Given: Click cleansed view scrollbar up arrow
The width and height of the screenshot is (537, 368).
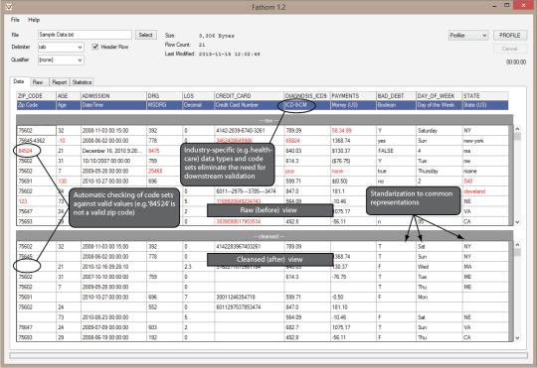Looking at the screenshot, I should tap(517, 245).
